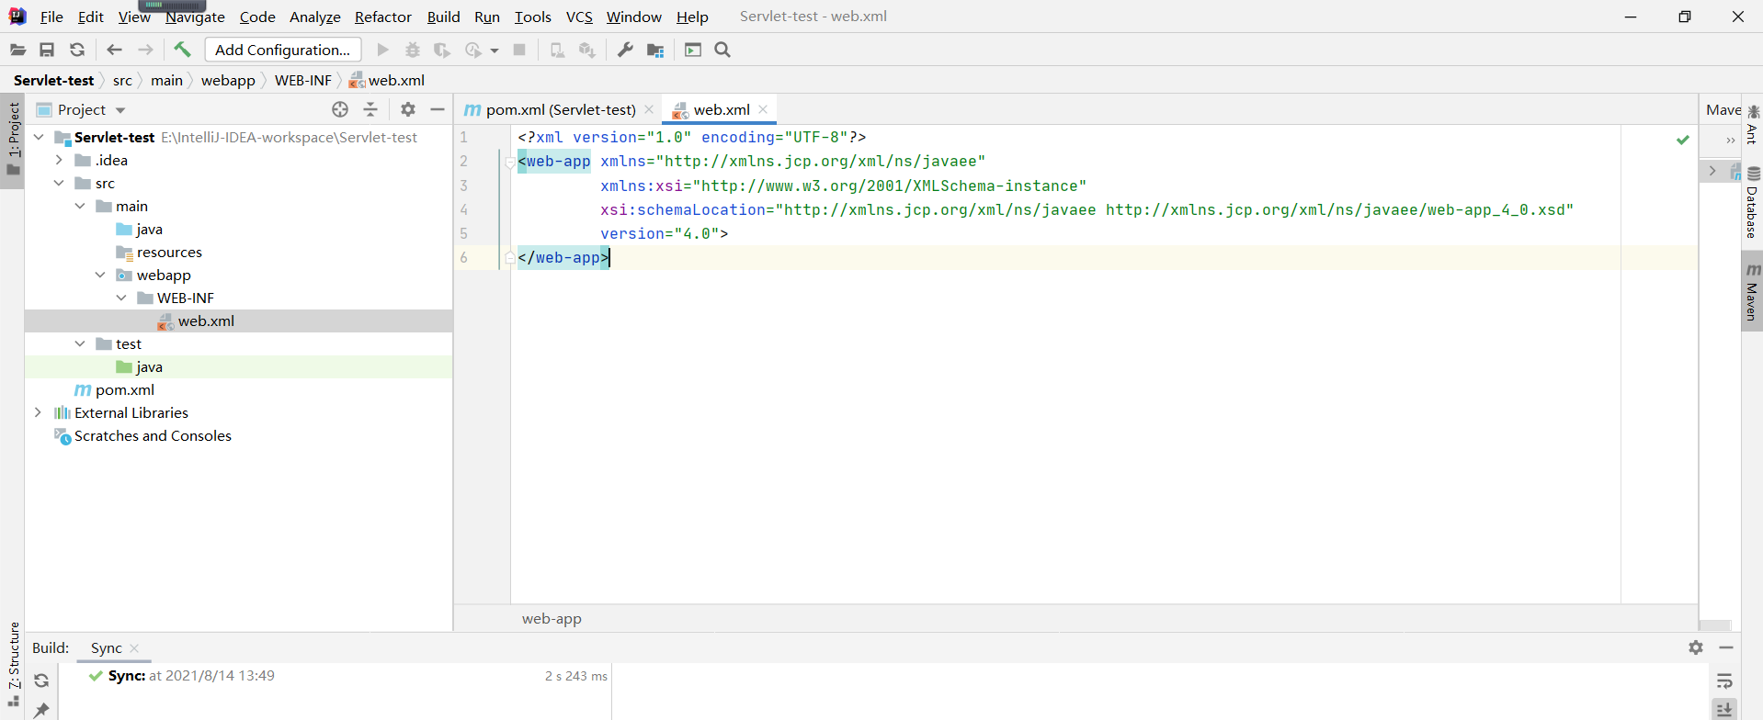
Task: Expand External Libraries node
Action: (x=39, y=412)
